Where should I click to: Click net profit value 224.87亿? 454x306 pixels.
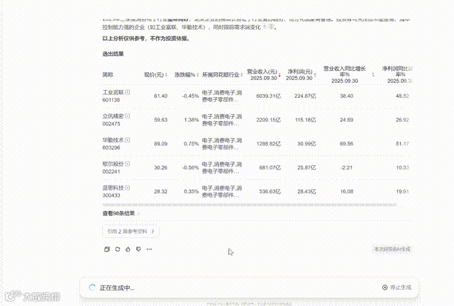[305, 96]
